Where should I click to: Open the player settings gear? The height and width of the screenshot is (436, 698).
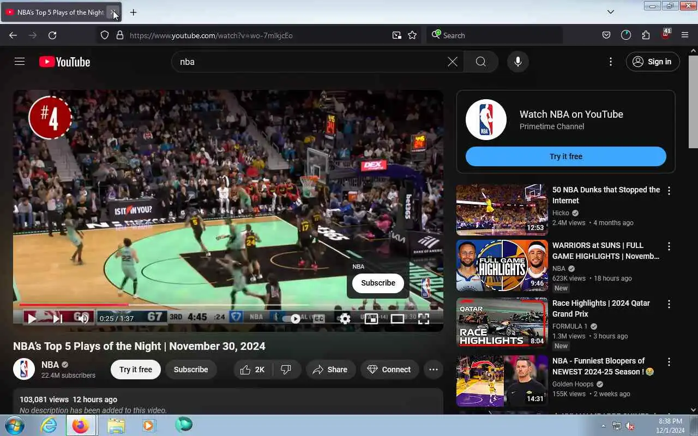coord(345,319)
